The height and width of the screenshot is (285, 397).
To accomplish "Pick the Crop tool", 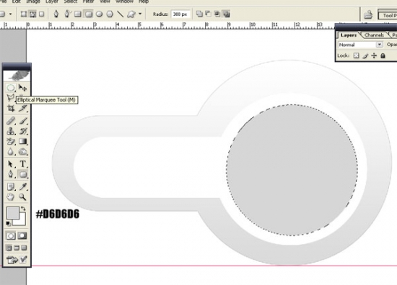I will pyautogui.click(x=11, y=108).
